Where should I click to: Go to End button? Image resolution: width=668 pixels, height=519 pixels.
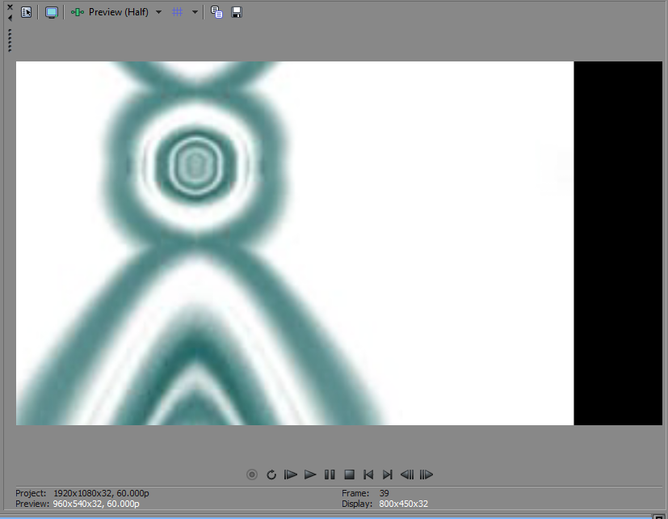click(x=387, y=475)
